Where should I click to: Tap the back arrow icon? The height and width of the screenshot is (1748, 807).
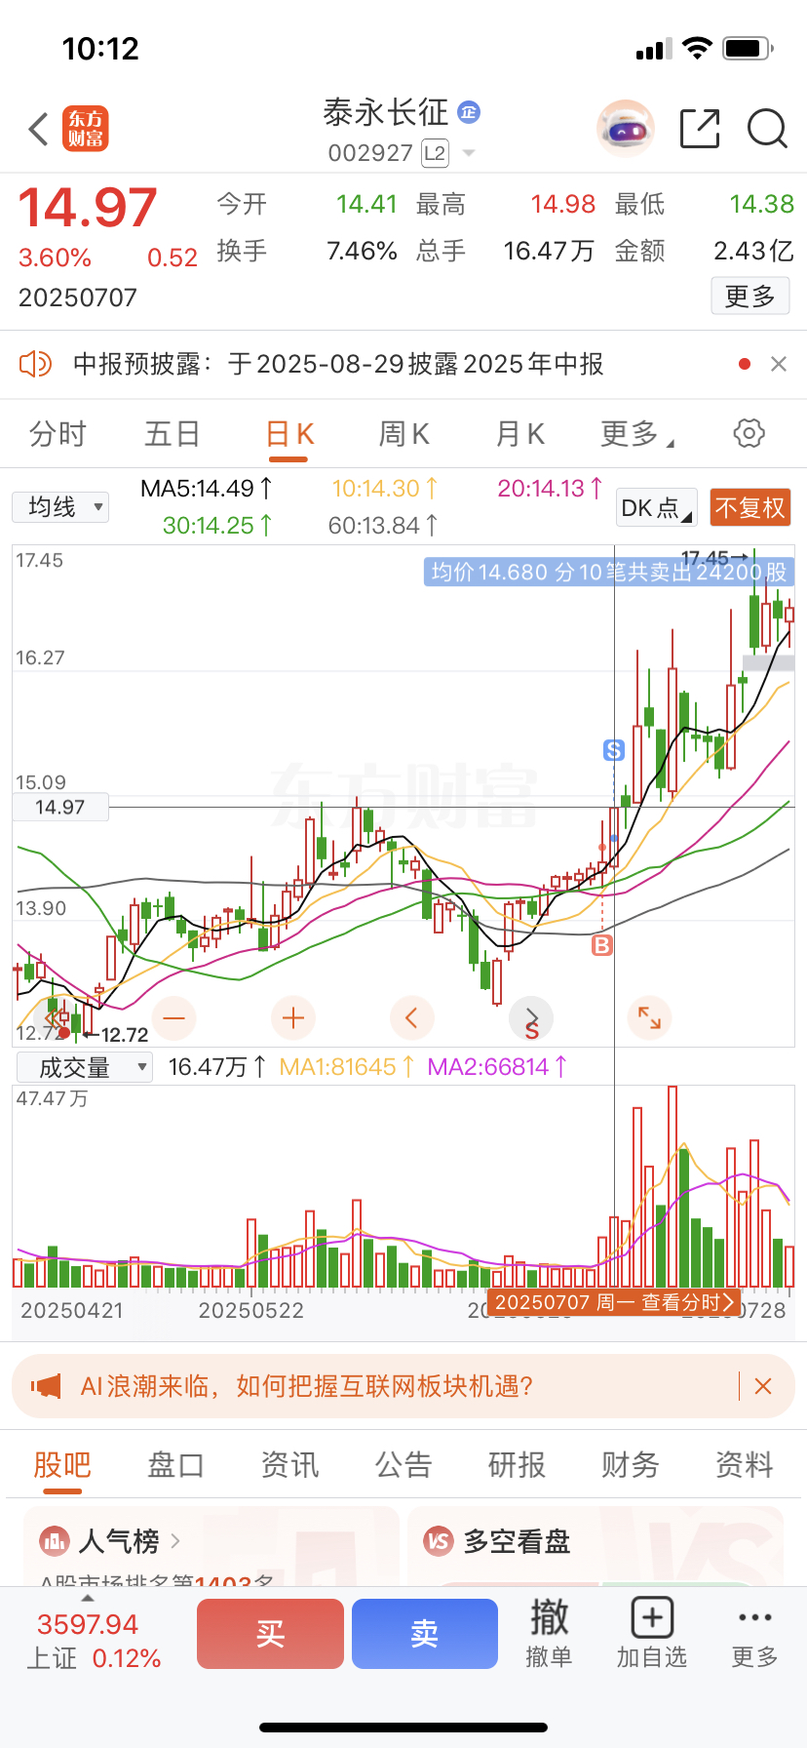tap(38, 129)
